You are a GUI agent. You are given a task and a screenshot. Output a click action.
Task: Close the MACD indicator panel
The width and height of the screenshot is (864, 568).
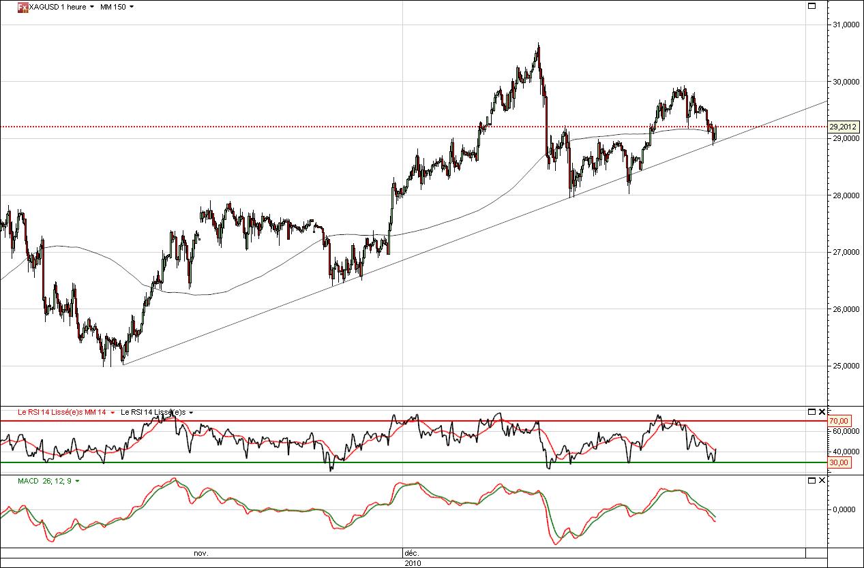pos(822,481)
